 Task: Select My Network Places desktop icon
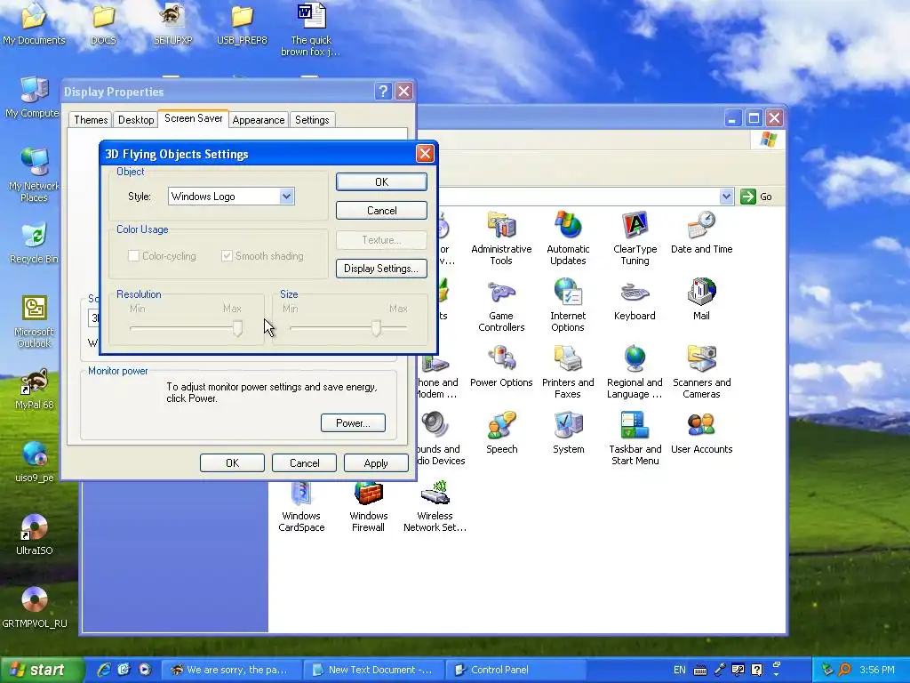point(34,174)
